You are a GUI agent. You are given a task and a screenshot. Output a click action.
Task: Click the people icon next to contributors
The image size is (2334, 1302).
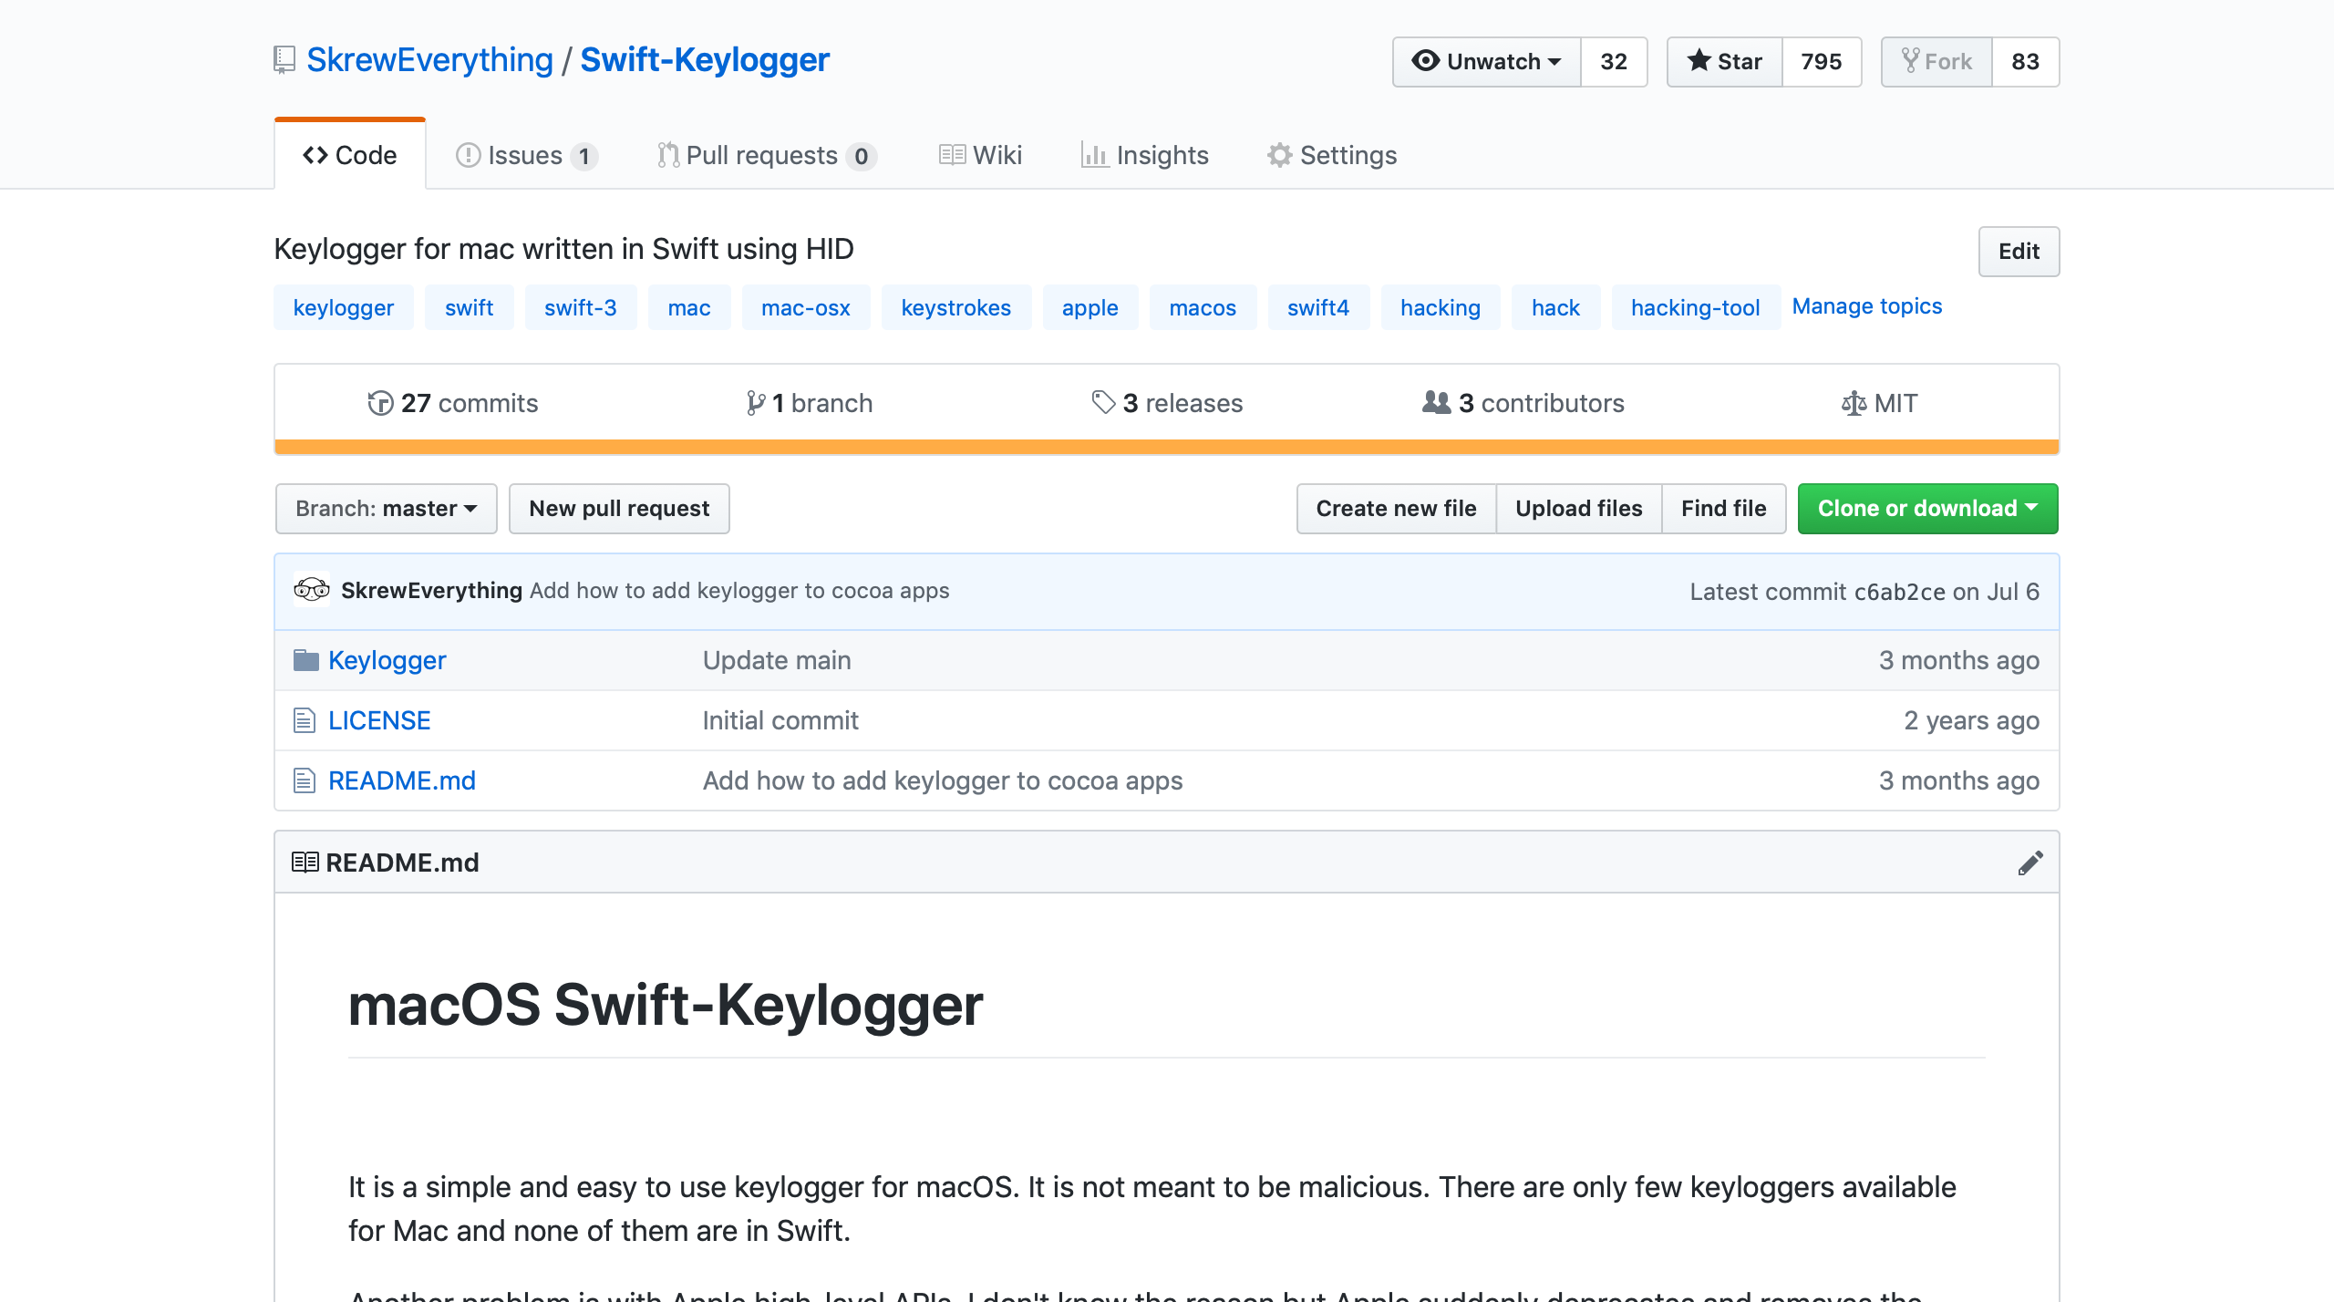tap(1437, 402)
